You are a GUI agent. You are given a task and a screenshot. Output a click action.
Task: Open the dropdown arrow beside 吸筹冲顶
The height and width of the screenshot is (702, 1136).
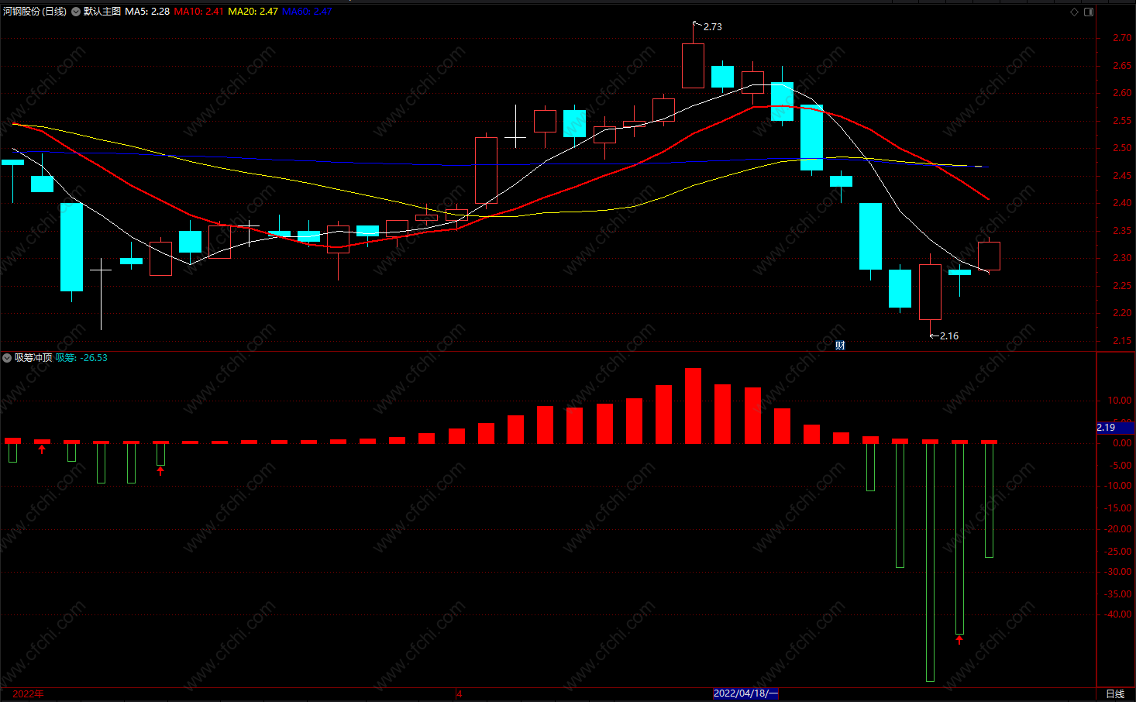tap(7, 358)
